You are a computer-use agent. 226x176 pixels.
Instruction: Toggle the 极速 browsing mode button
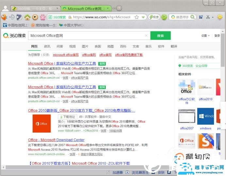click(x=154, y=17)
